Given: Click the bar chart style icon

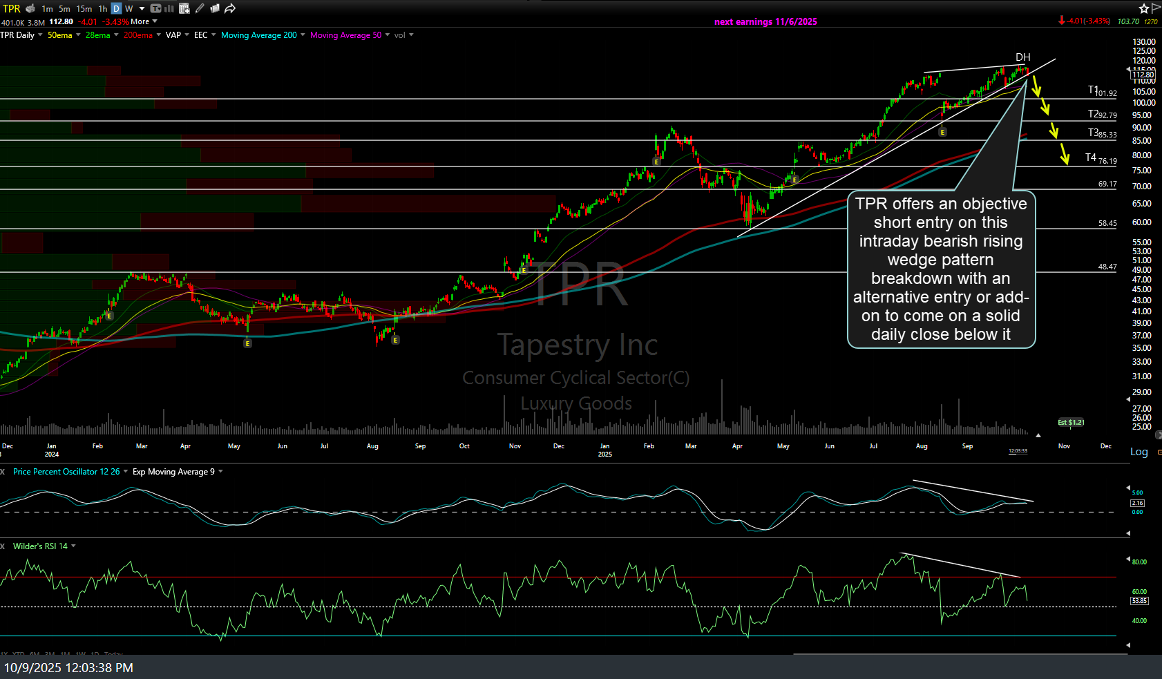Looking at the screenshot, I should (x=169, y=8).
